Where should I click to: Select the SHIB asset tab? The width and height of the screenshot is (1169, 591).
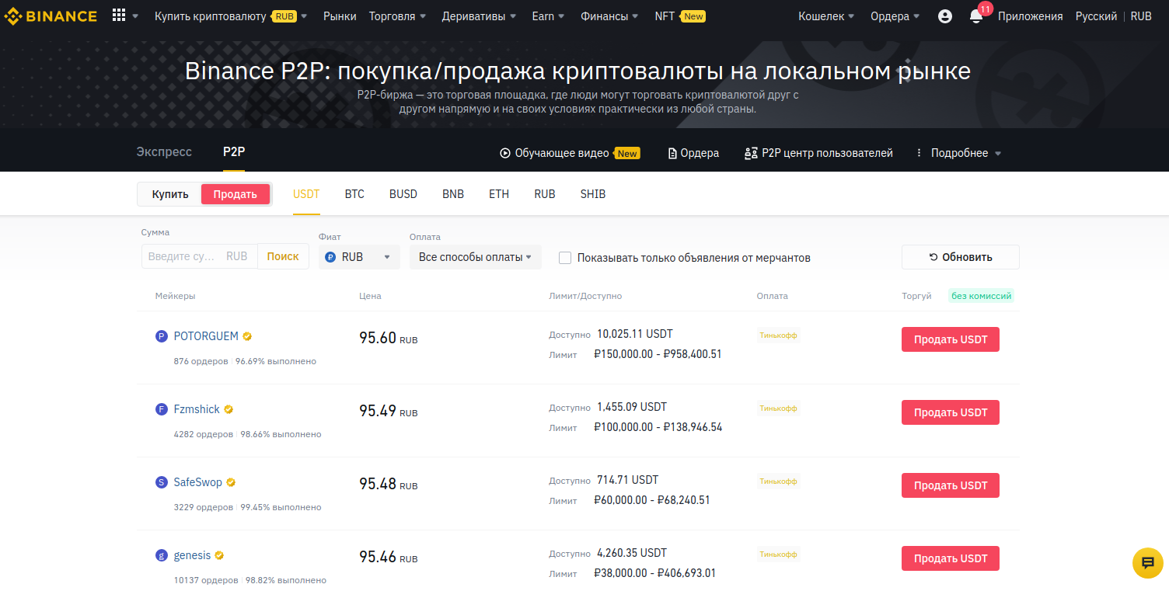click(x=593, y=194)
